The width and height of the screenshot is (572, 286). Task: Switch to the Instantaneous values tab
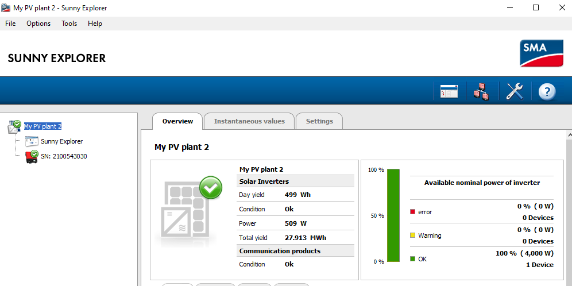(249, 121)
